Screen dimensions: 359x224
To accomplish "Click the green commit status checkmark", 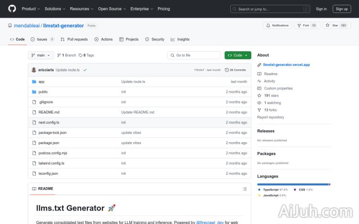I will pos(85,70).
